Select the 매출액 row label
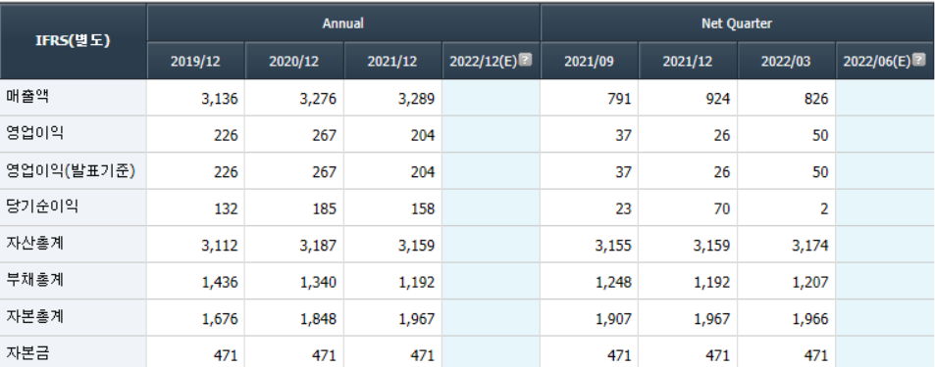The height and width of the screenshot is (367, 935). click(x=26, y=97)
